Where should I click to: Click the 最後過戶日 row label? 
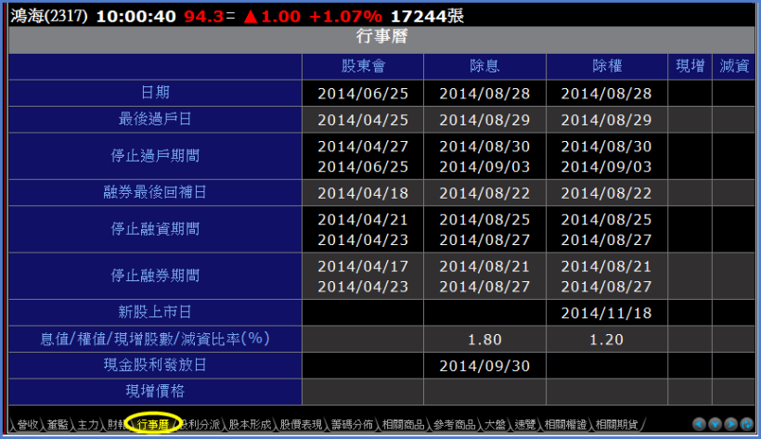point(155,119)
